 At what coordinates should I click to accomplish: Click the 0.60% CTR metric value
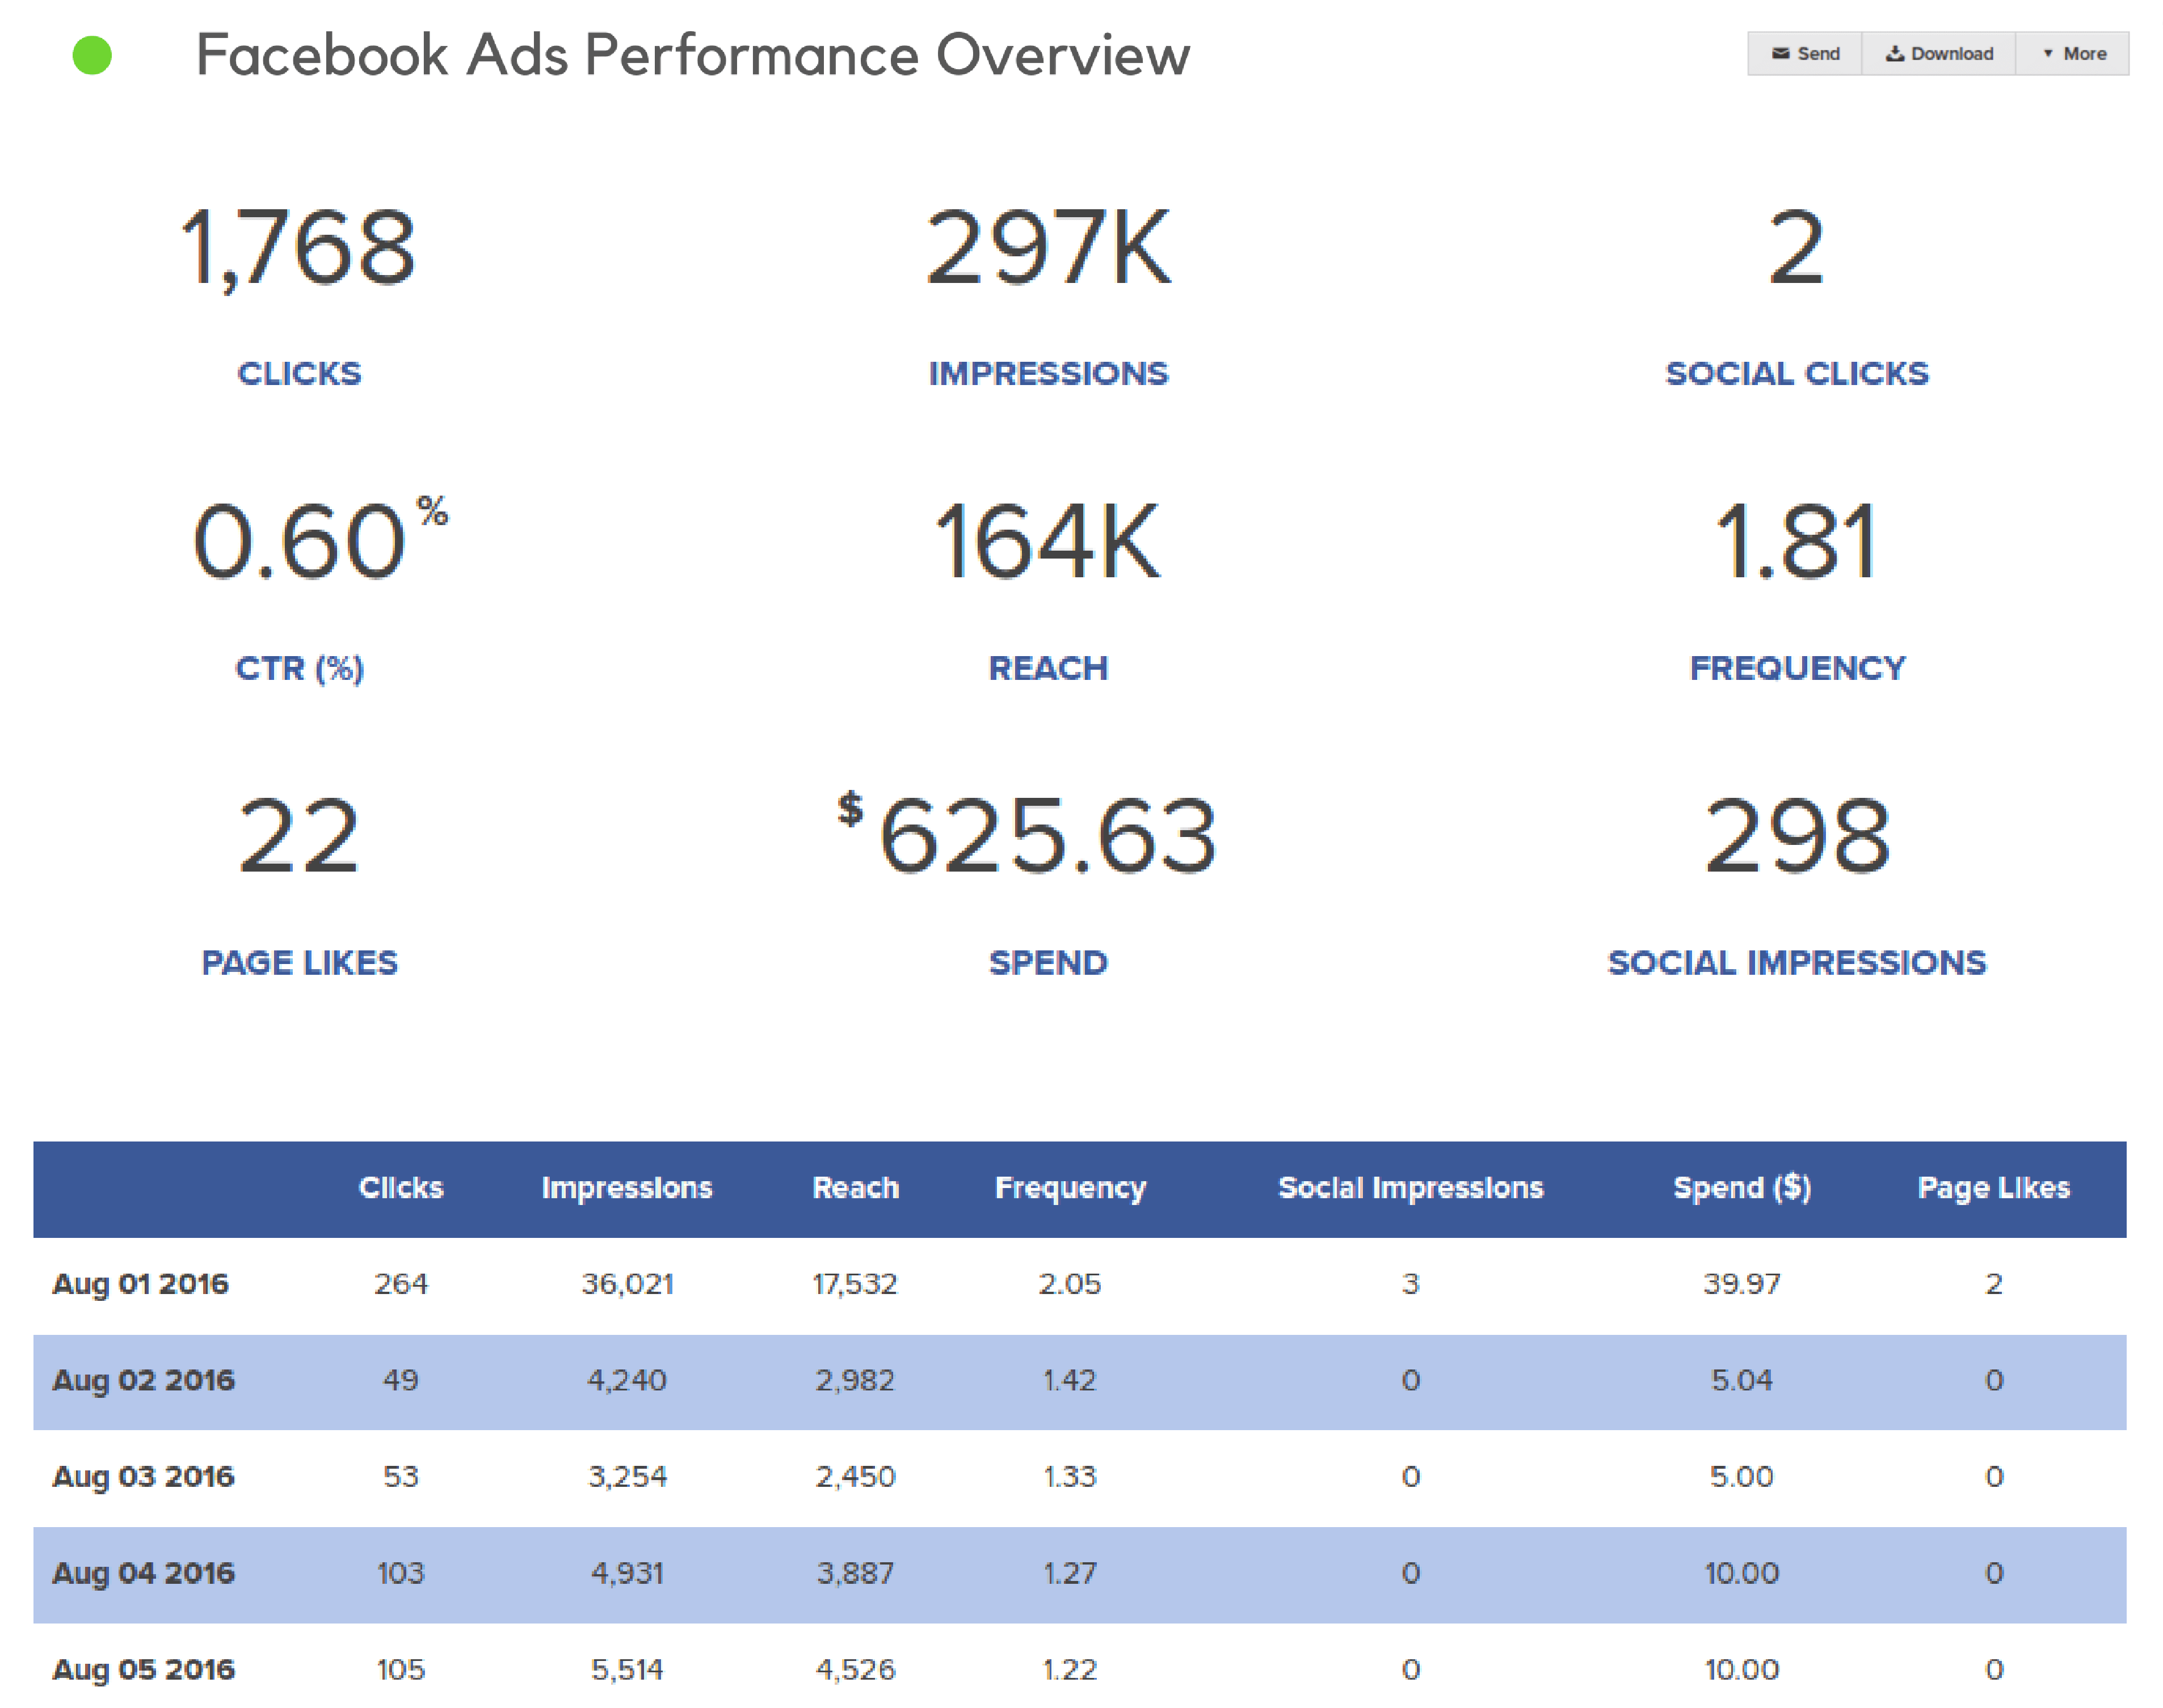tap(300, 542)
